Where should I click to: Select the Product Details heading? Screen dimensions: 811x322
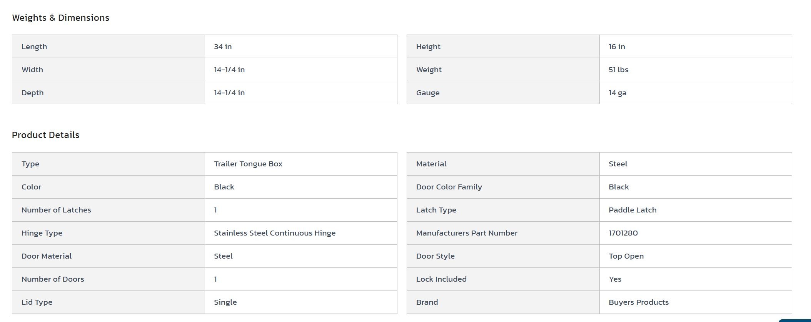pyautogui.click(x=46, y=135)
